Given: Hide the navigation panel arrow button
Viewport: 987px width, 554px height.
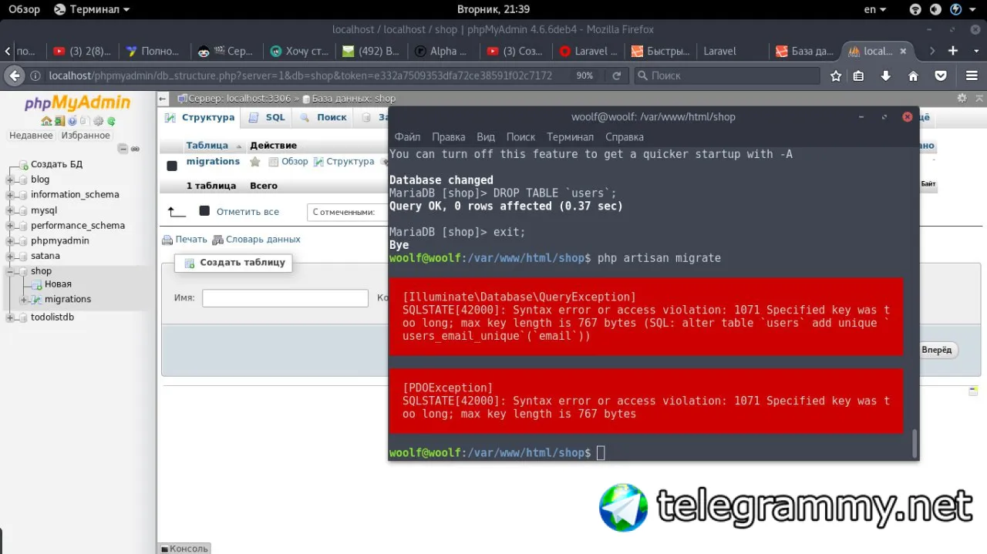Looking at the screenshot, I should pyautogui.click(x=163, y=99).
